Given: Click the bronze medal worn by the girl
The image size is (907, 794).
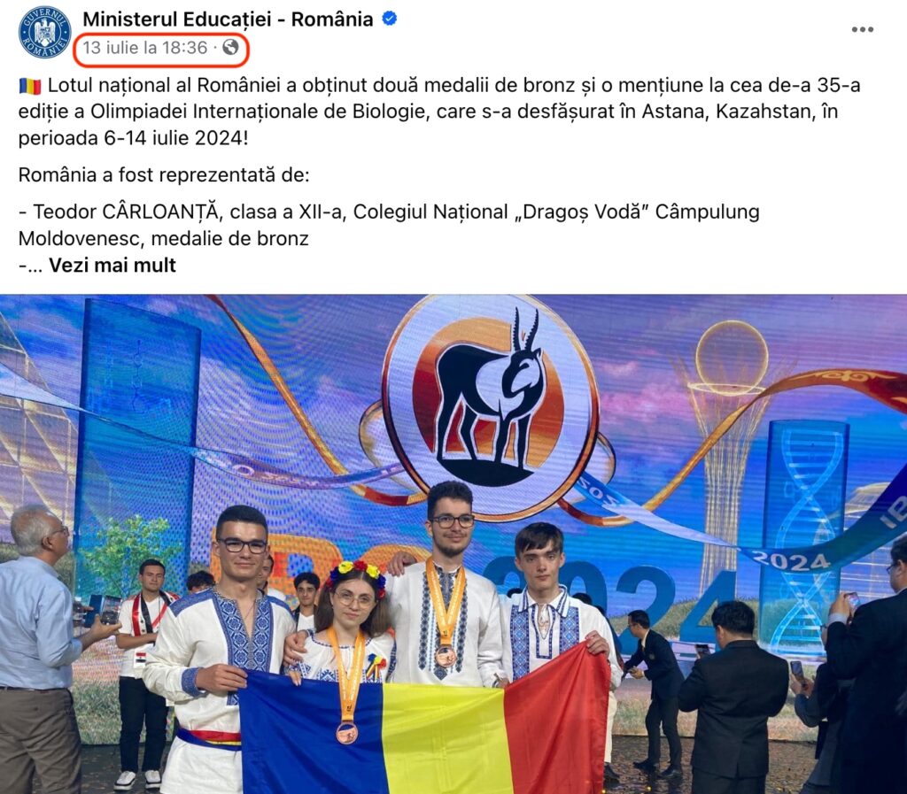Looking at the screenshot, I should click(346, 733).
